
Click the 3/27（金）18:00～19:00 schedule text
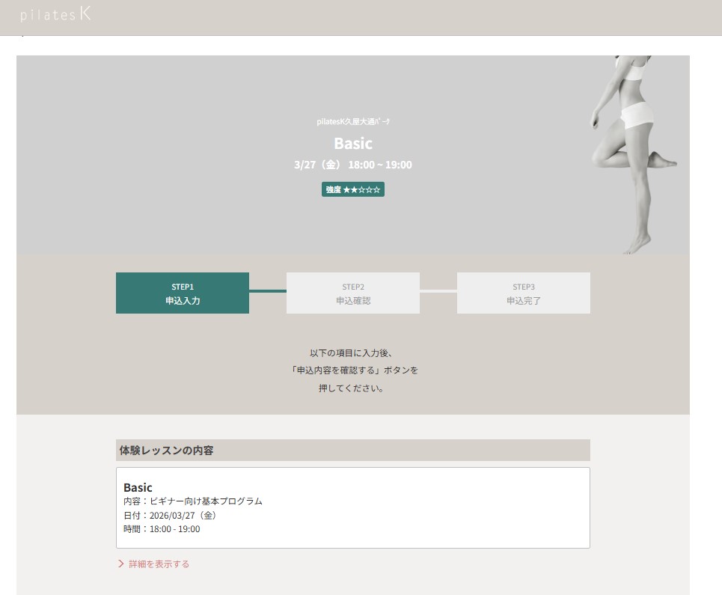[353, 165]
